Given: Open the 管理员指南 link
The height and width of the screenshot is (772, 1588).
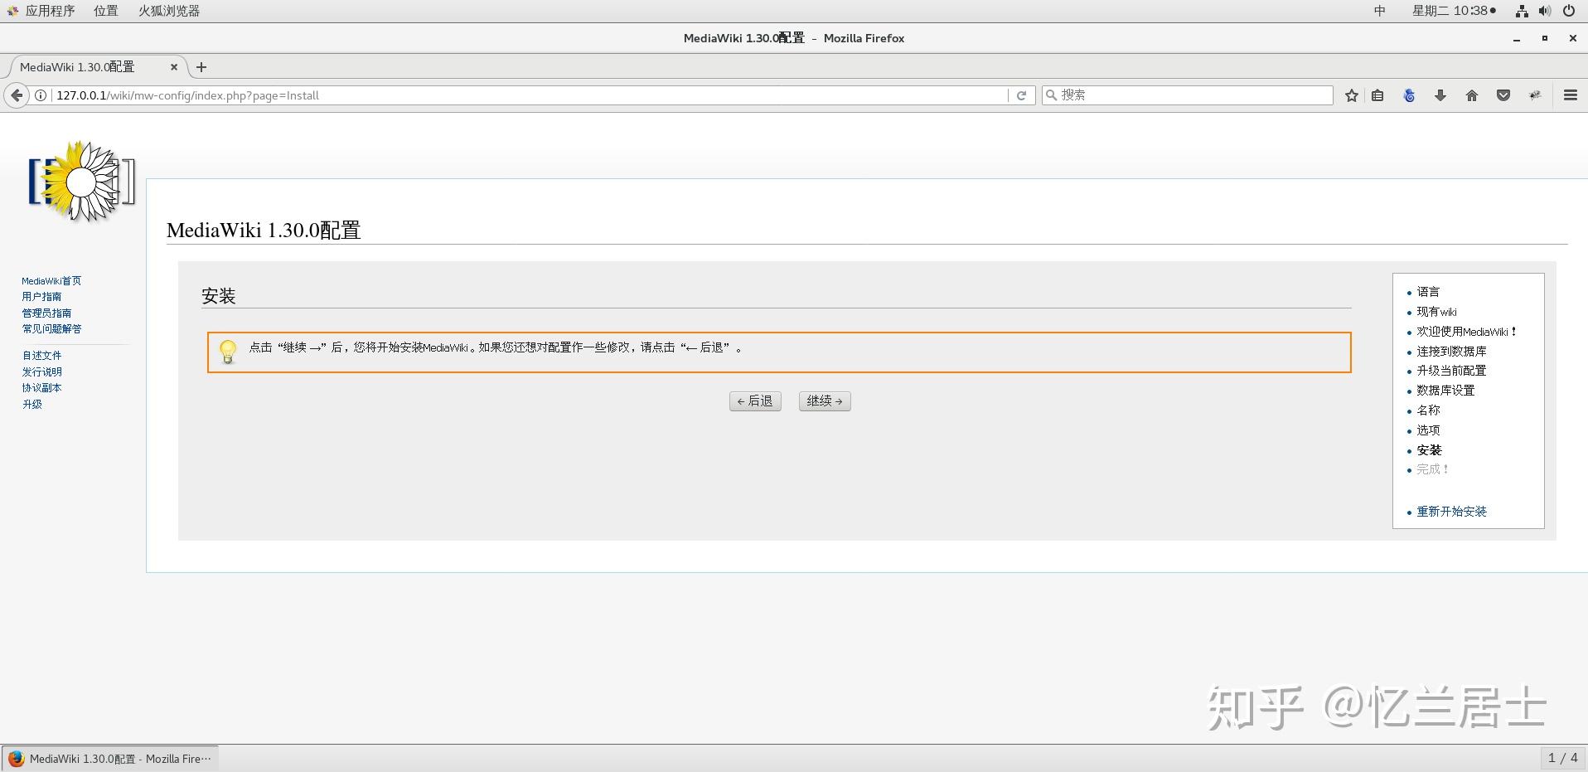Looking at the screenshot, I should coord(46,313).
